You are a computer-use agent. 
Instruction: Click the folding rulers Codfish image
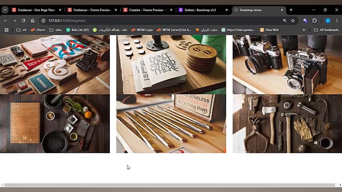tap(171, 124)
